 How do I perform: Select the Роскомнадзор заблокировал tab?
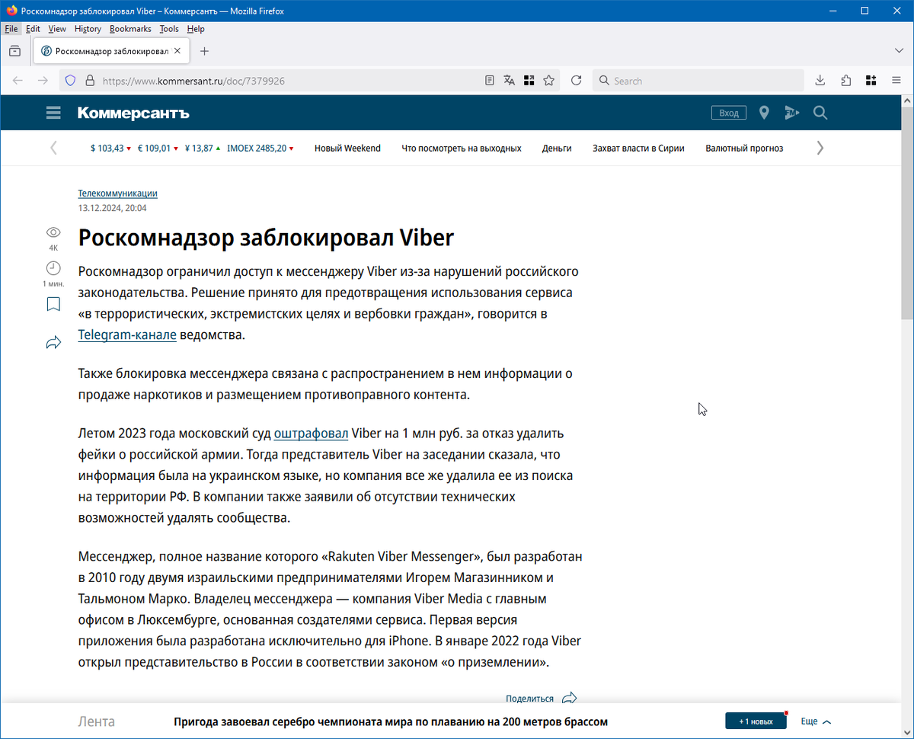[111, 51]
